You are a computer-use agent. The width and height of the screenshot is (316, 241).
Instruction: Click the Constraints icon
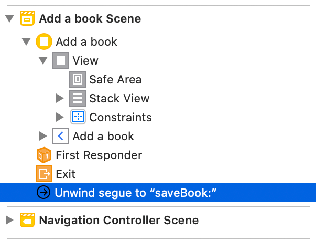(78, 117)
